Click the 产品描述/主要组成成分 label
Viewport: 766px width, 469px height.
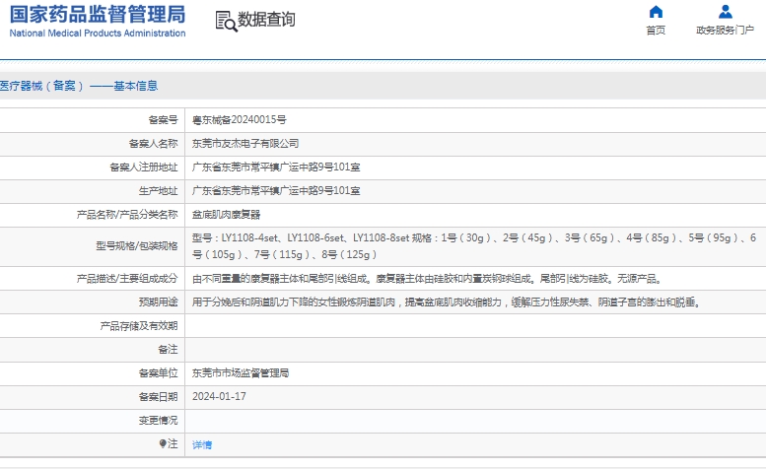pyautogui.click(x=127, y=279)
